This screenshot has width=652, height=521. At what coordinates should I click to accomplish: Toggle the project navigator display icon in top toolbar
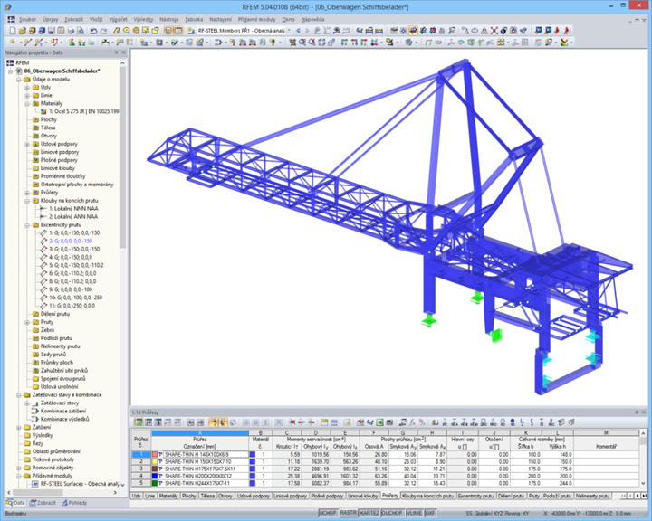pyautogui.click(x=168, y=31)
